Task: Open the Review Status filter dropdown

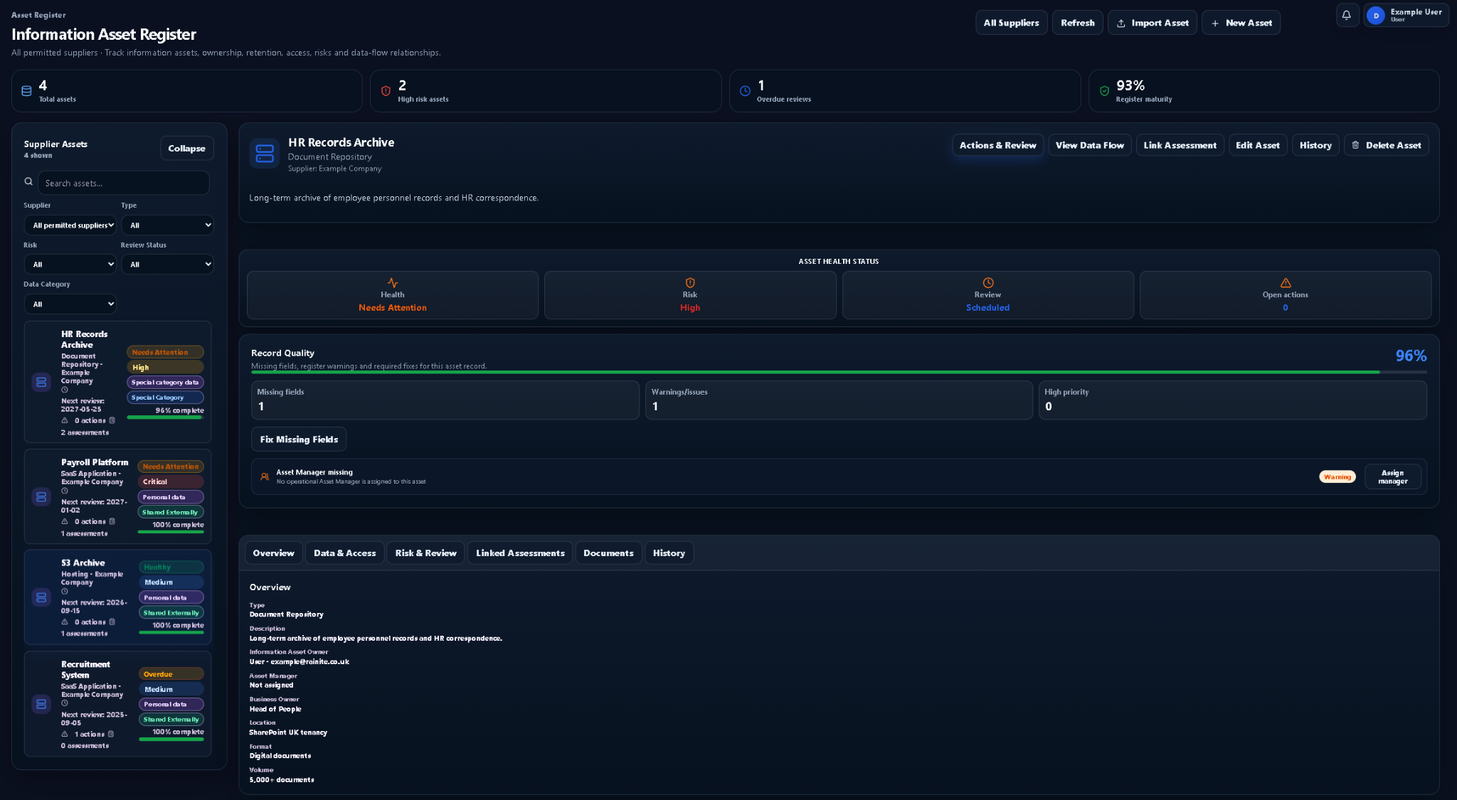Action: 167,264
